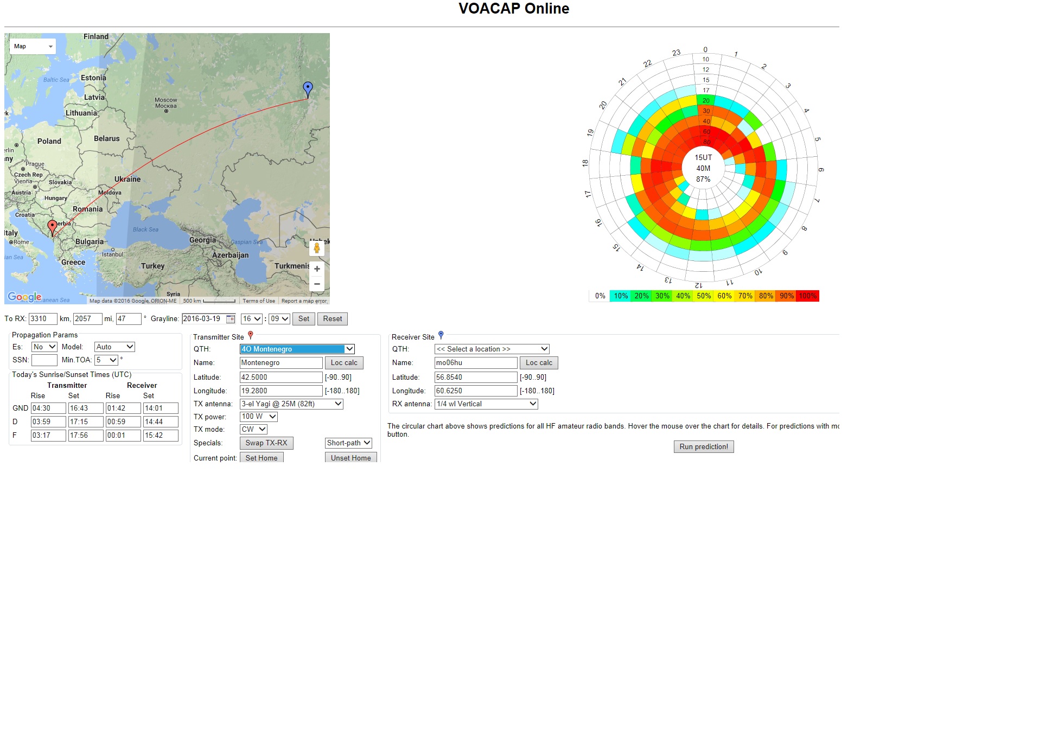Click the 100% red legend swatch

click(808, 296)
